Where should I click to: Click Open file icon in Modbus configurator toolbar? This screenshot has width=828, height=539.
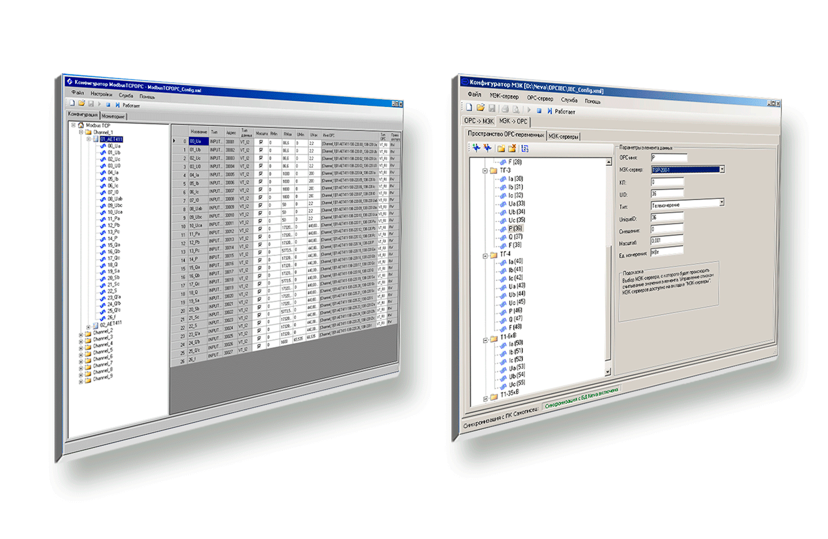81,103
